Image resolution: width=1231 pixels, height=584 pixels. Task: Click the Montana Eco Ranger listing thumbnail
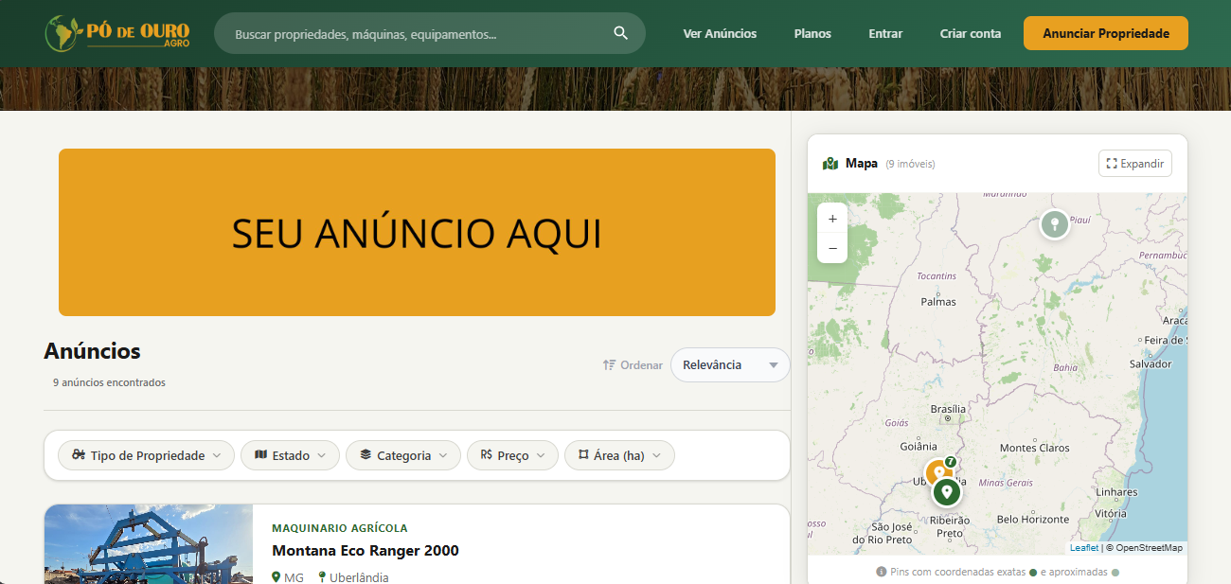[149, 544]
